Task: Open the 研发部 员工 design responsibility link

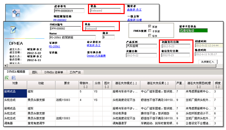Action: pyautogui.click(x=93, y=45)
